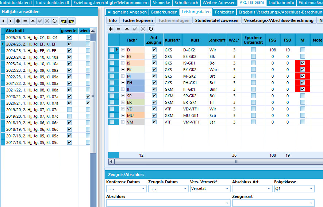Click the right-pointing hand icon in Halbjahr toolbar
The height and width of the screenshot is (207, 323).
coord(72,21)
